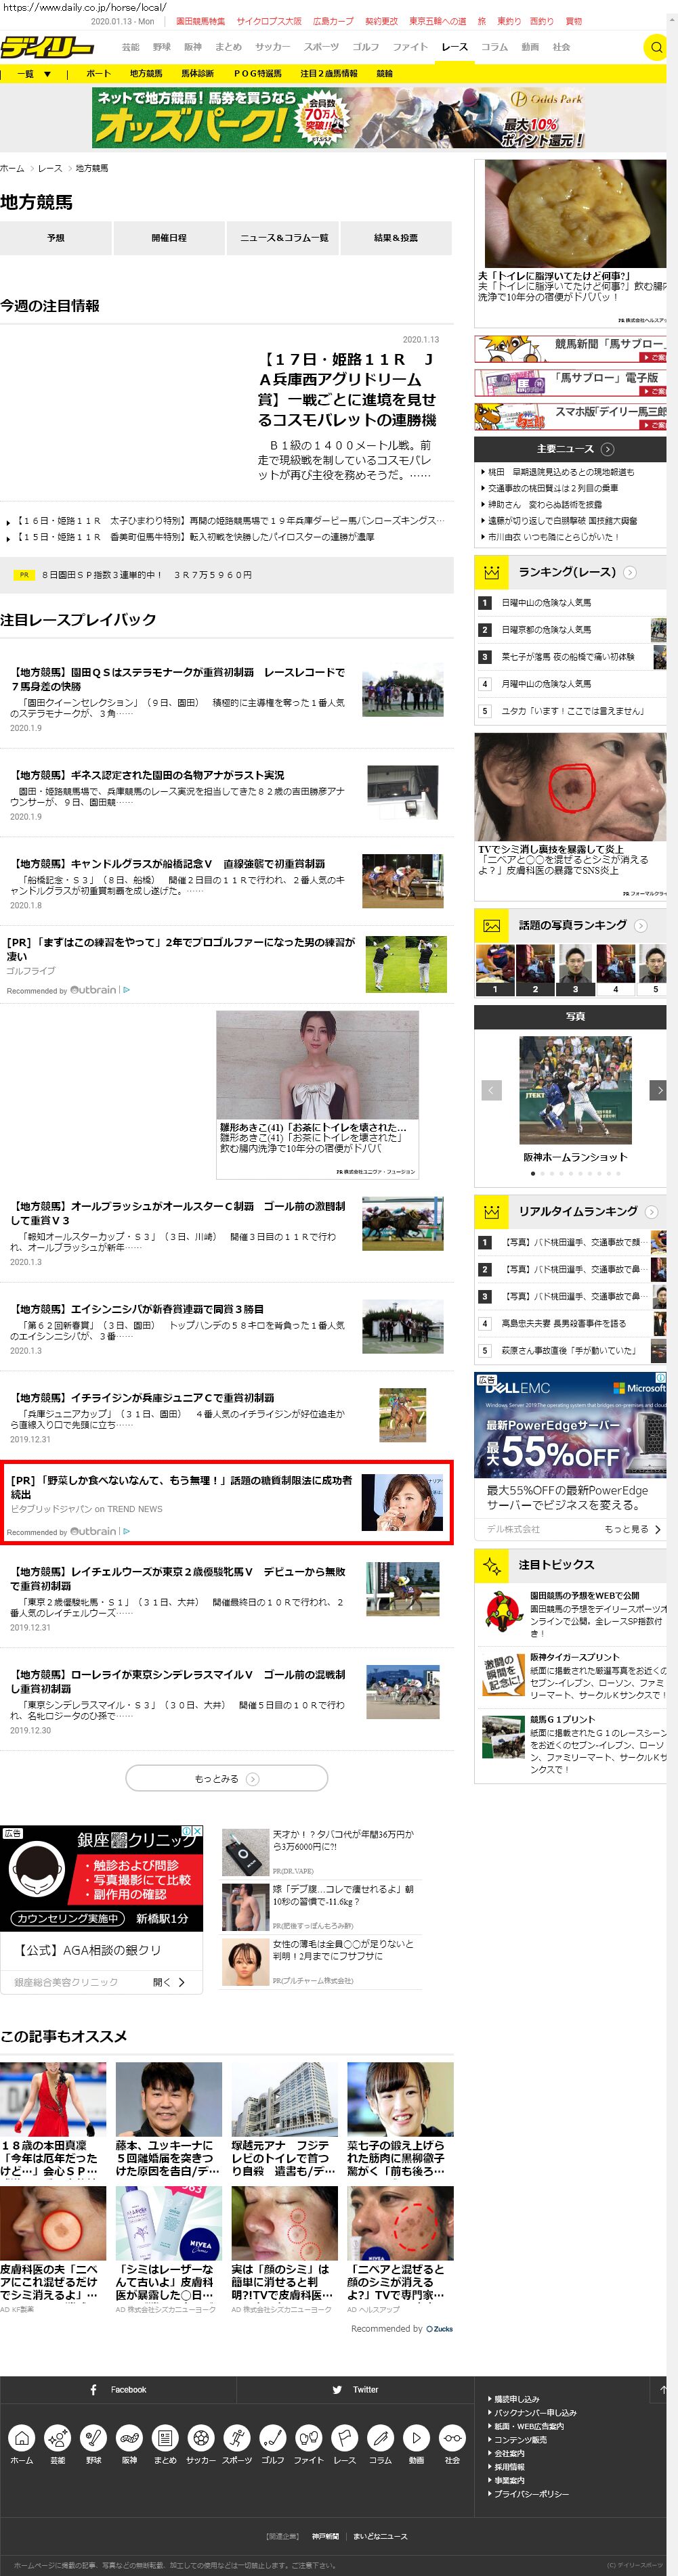678x2576 pixels.
Task: Open rank 1 photo thumbnail in 話題の写真ランキング
Action: tap(494, 969)
